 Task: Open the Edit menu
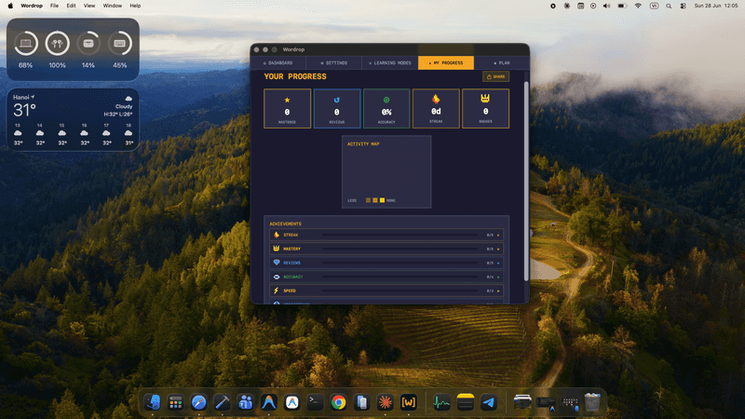[x=71, y=6]
